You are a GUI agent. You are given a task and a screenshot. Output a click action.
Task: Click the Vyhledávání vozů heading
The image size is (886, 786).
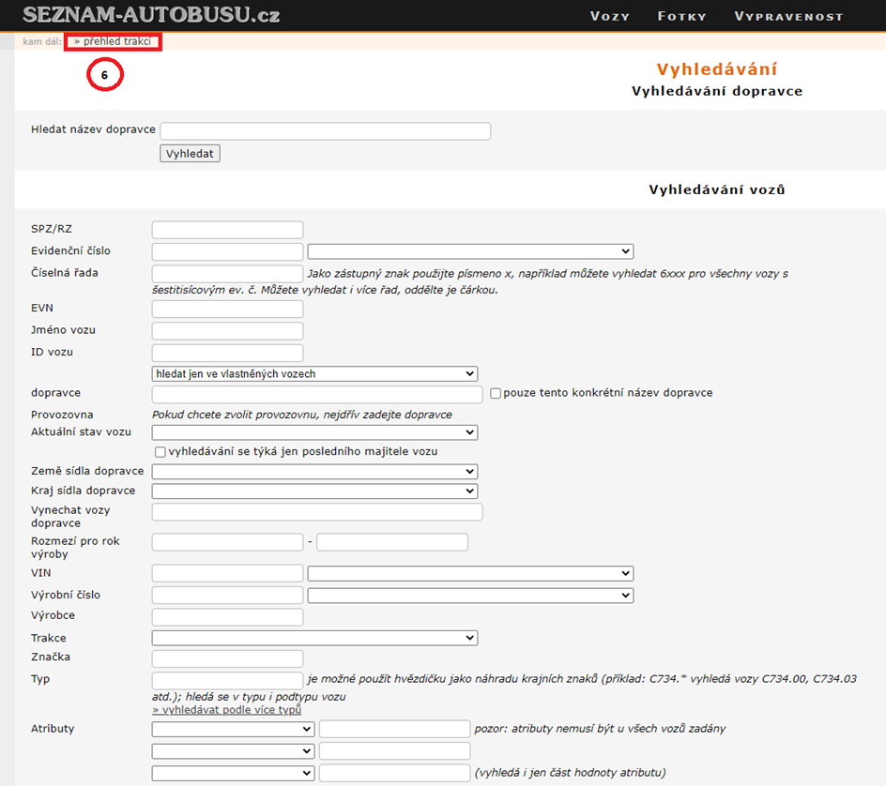[x=717, y=189]
